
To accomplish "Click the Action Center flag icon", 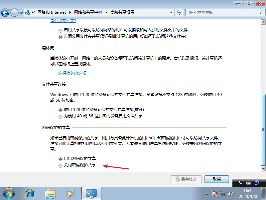I will (215, 193).
